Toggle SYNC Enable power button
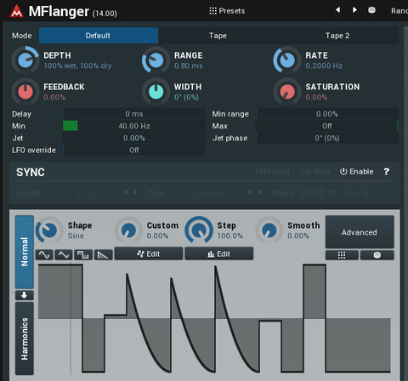Viewport: 408px width, 381px height. pyautogui.click(x=356, y=172)
